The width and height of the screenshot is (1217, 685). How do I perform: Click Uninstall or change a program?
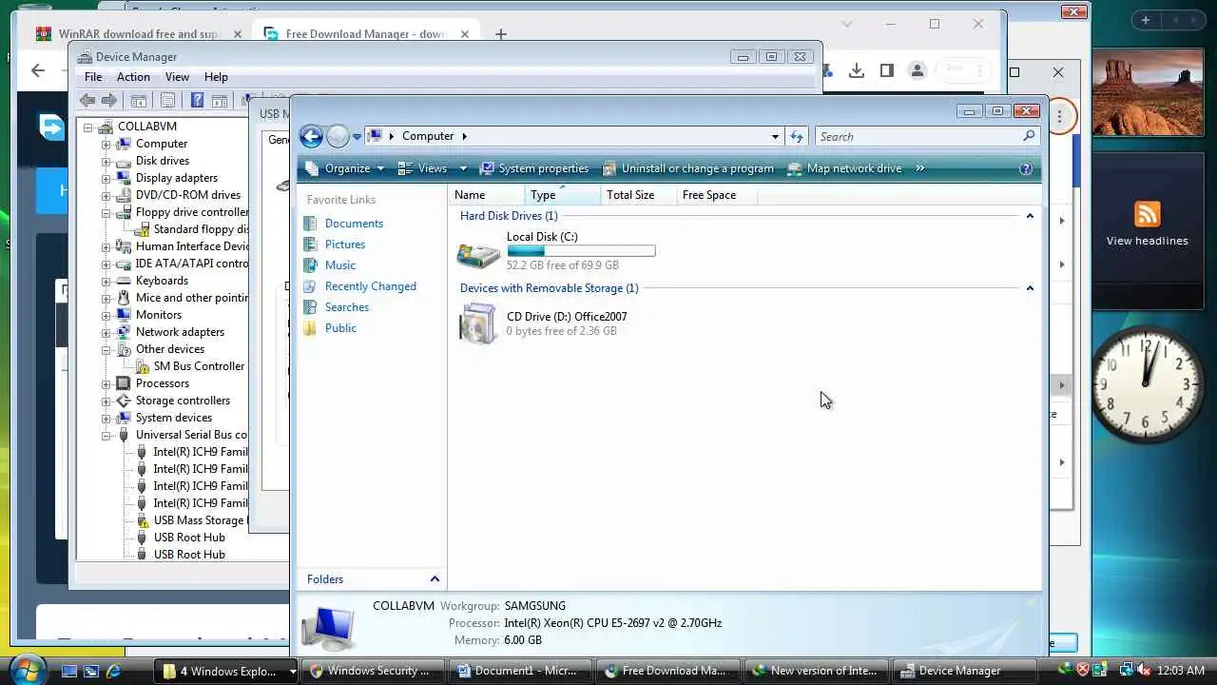click(x=688, y=168)
